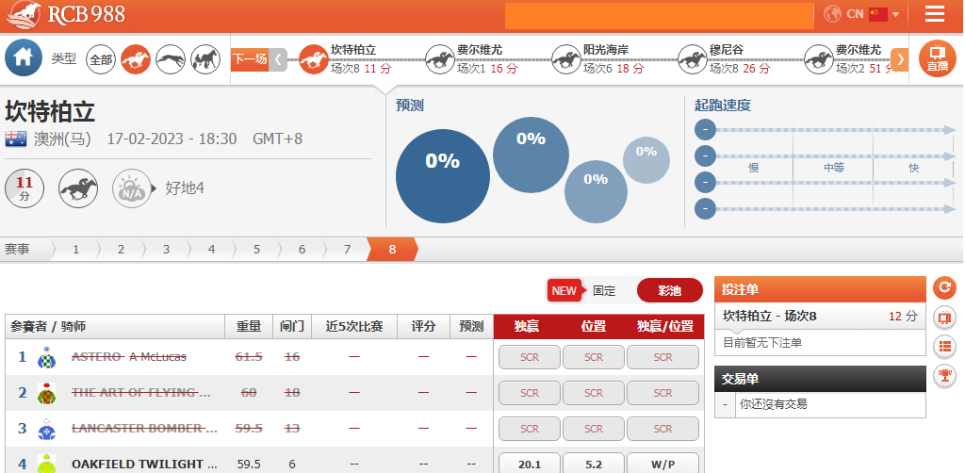Click the list view icon in sidebar
The width and height of the screenshot is (965, 473).
(x=944, y=346)
